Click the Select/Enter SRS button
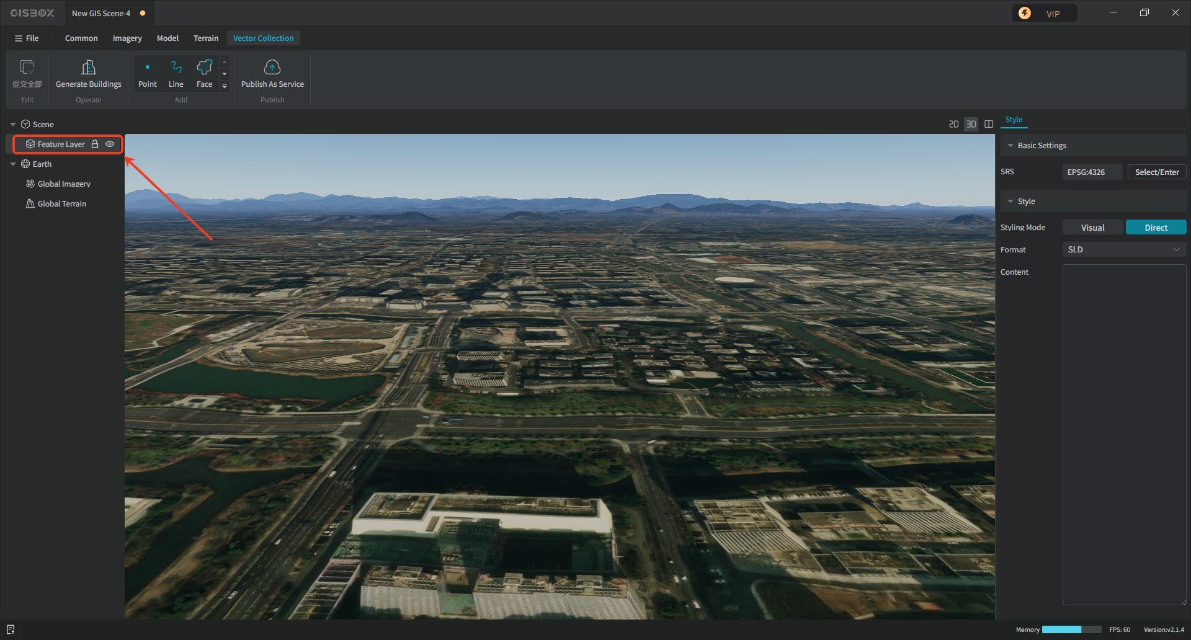Image resolution: width=1191 pixels, height=640 pixels. (1157, 172)
